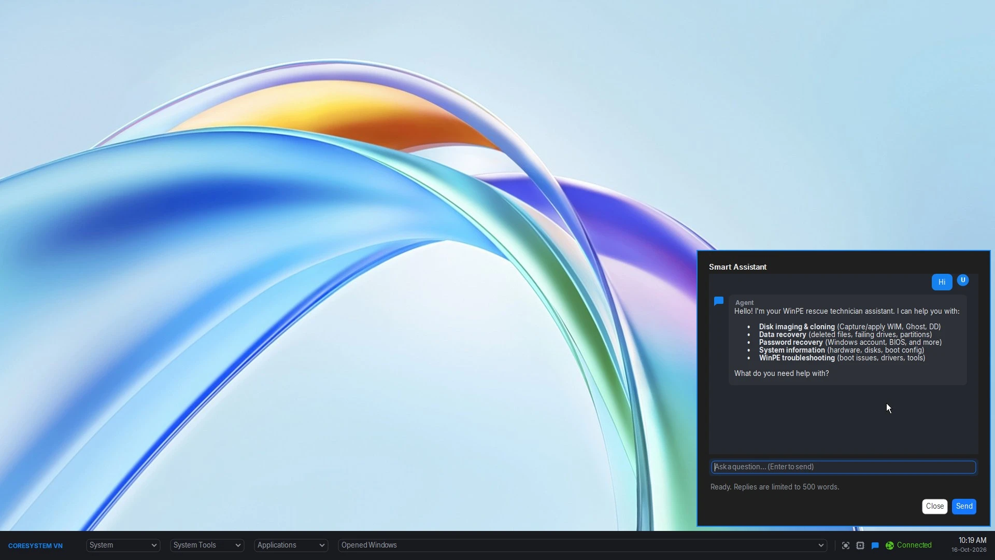The width and height of the screenshot is (995, 560).
Task: Expand the System dropdown
Action: pyautogui.click(x=123, y=545)
